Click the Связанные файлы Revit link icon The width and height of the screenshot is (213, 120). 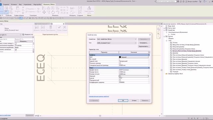[x=166, y=74]
